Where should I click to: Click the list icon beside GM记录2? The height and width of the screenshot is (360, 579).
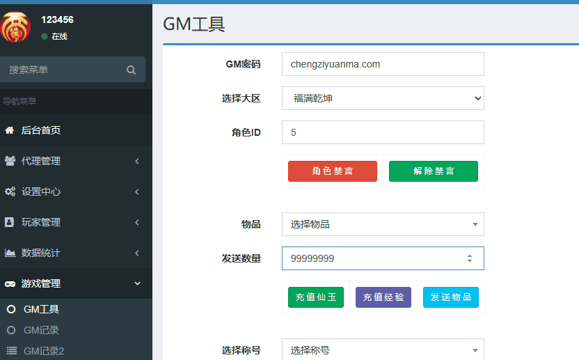click(11, 351)
